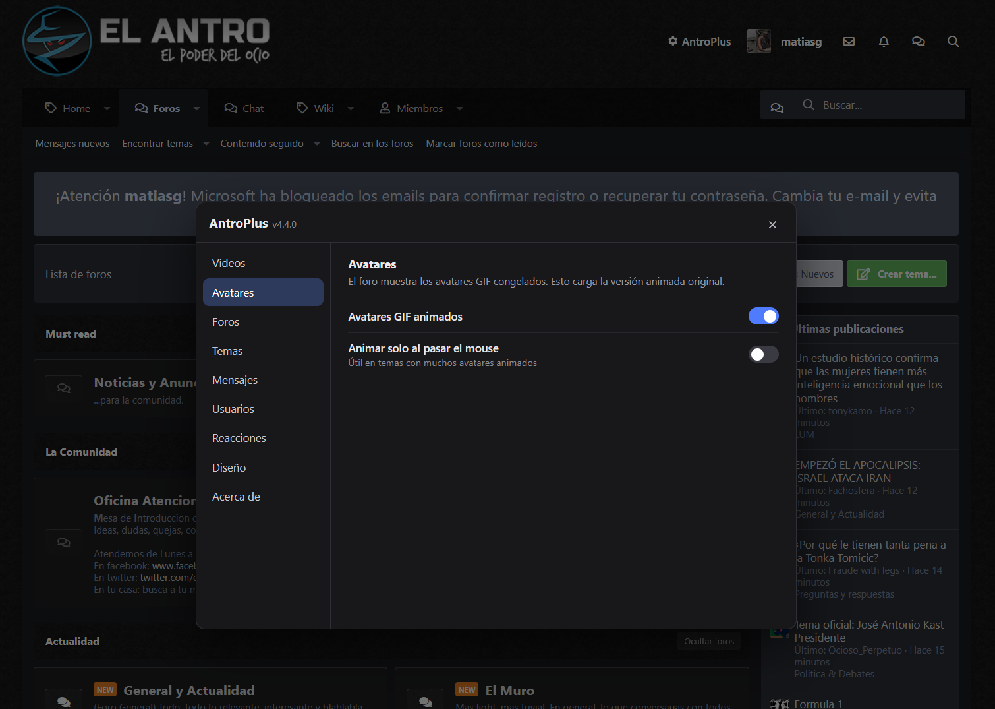This screenshot has width=995, height=709.
Task: Enable Animar solo al pasar el mouse
Action: click(763, 354)
